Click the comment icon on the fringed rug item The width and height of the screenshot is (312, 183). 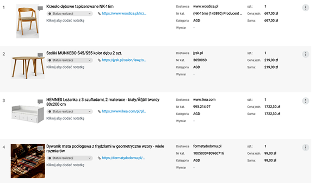click(x=40, y=148)
